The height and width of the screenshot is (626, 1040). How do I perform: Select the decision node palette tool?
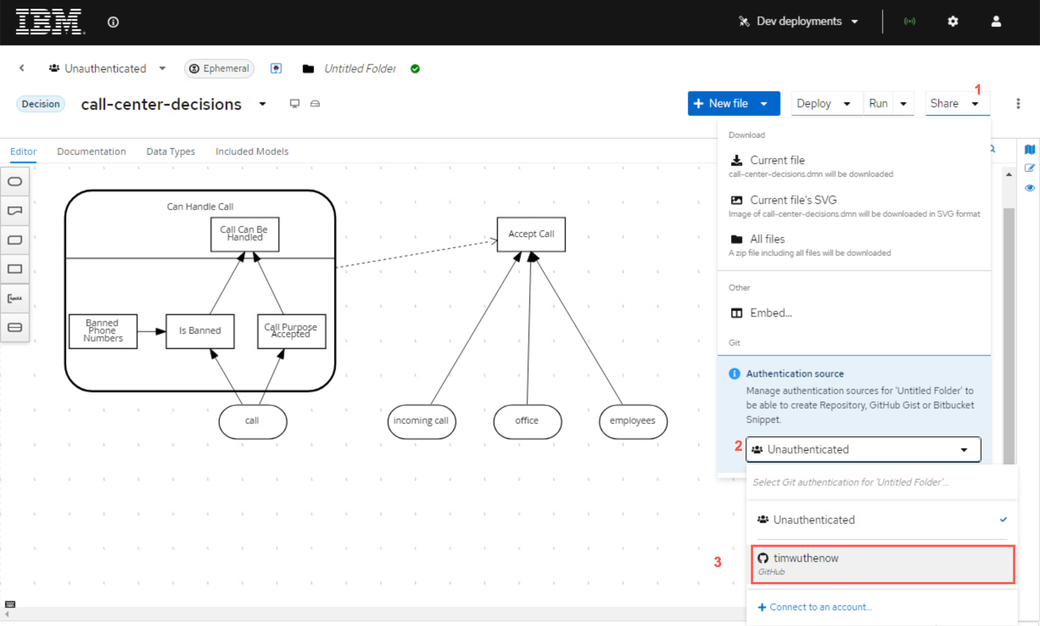[x=15, y=269]
